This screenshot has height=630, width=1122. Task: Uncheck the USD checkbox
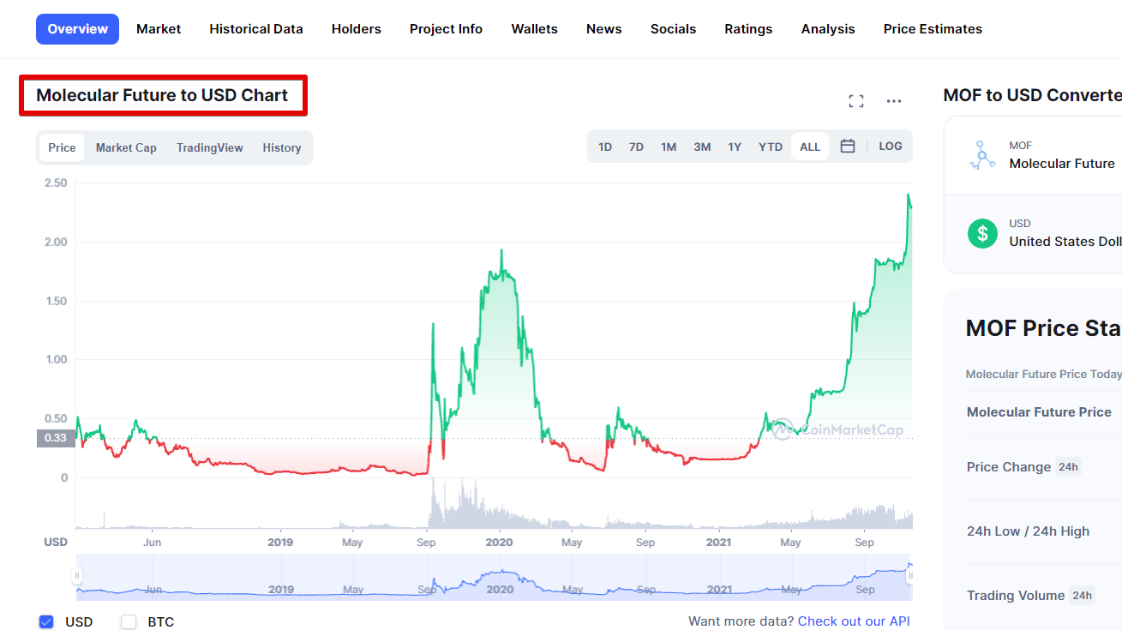click(46, 621)
